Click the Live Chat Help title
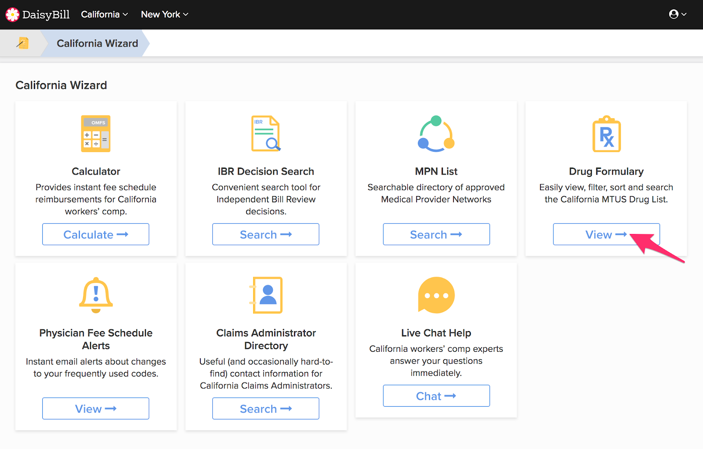The width and height of the screenshot is (703, 449). point(436,333)
